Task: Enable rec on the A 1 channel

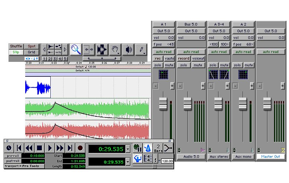Action: click(158, 59)
